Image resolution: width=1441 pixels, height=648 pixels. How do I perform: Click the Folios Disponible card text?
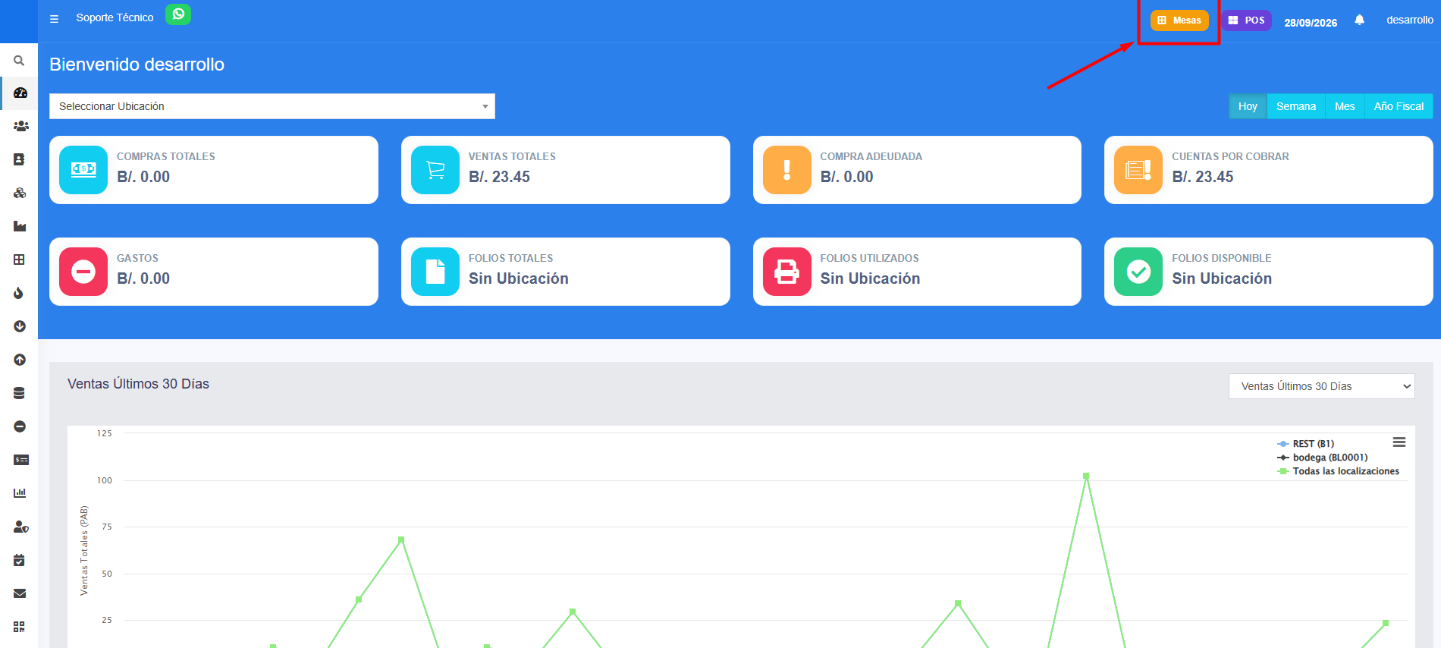coord(1222,269)
